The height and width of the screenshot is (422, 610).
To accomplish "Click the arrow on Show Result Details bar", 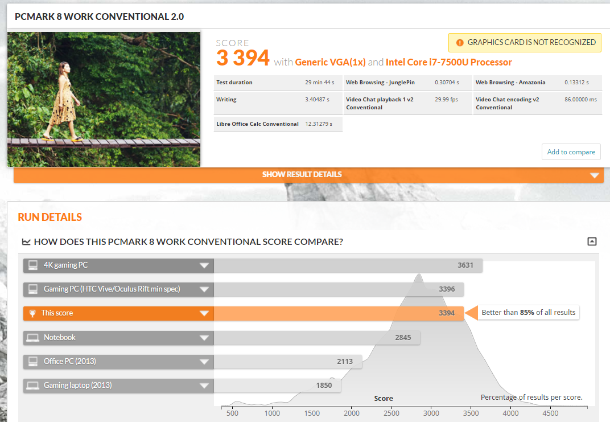I will click(594, 175).
